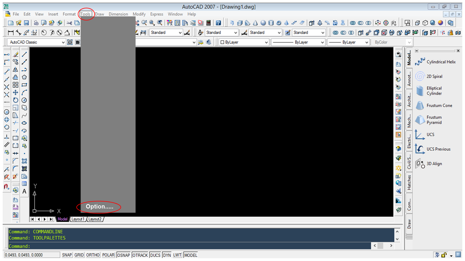
Task: Open the linetype ByLayer dropdown
Action: tap(298, 42)
